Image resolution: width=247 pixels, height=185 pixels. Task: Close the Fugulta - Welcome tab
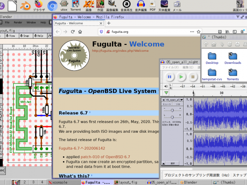click(x=101, y=23)
